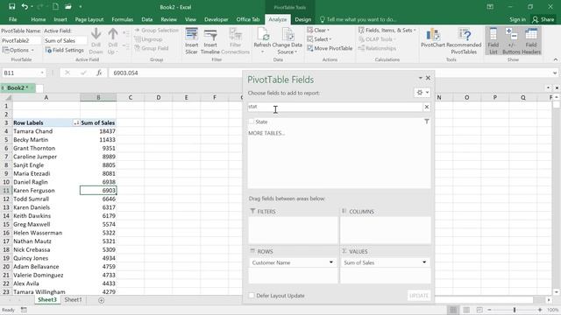561x315 pixels.
Task: Click MORE TABLES link
Action: click(266, 133)
